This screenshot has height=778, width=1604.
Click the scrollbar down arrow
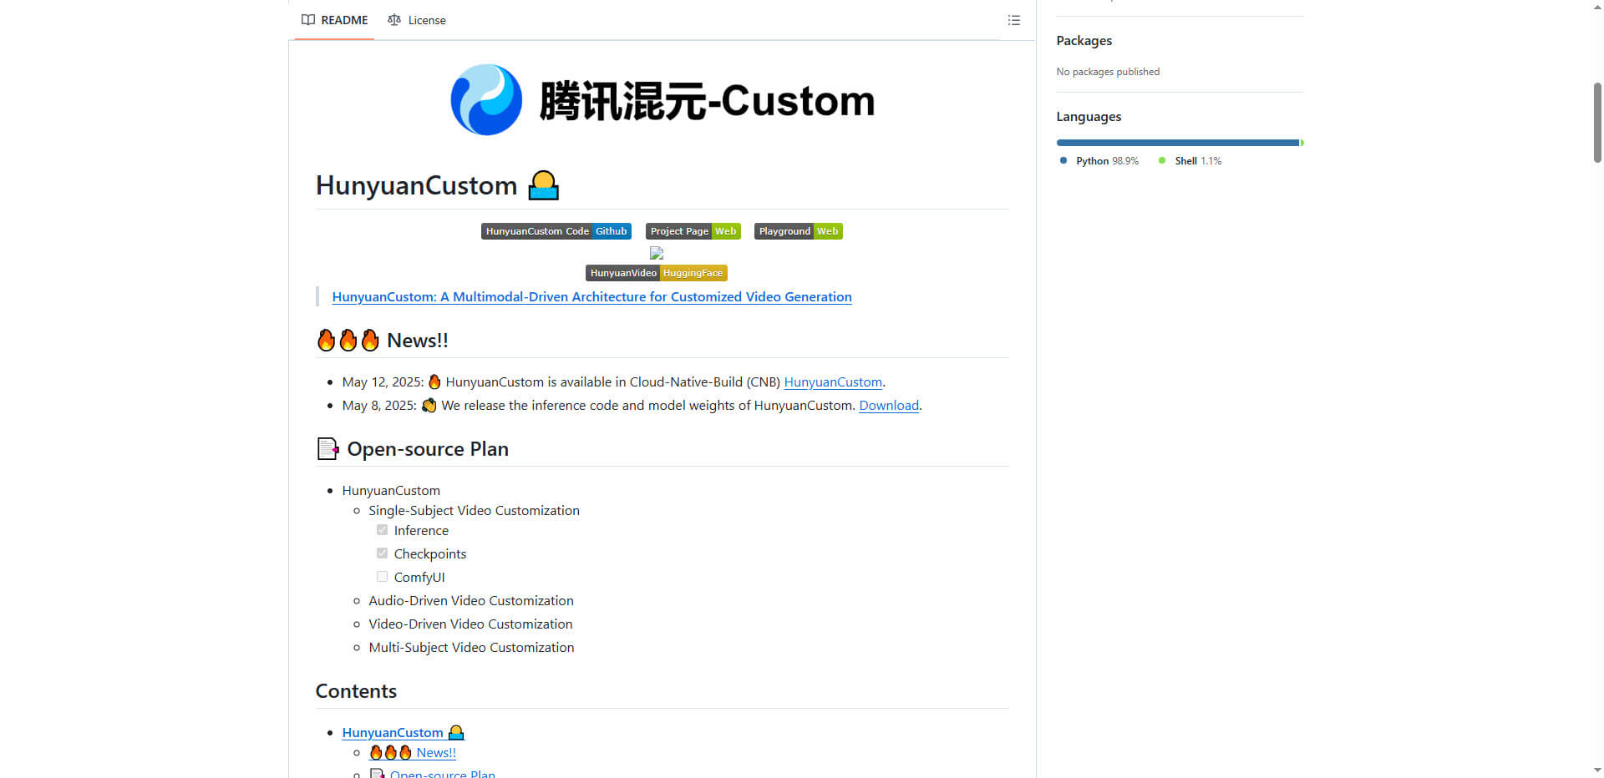pos(1597,770)
